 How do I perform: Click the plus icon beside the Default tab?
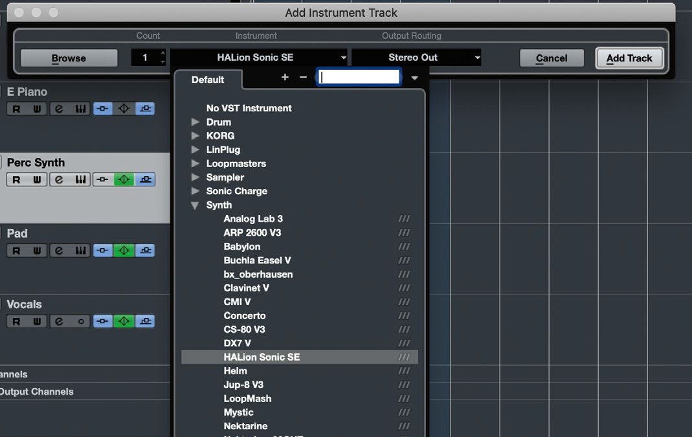click(x=285, y=77)
